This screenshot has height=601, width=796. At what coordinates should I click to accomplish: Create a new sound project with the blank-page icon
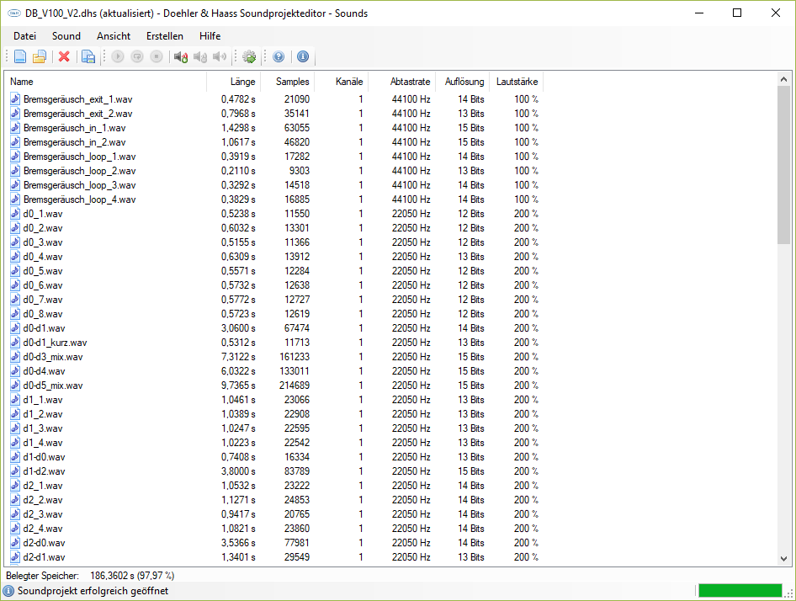(x=20, y=56)
